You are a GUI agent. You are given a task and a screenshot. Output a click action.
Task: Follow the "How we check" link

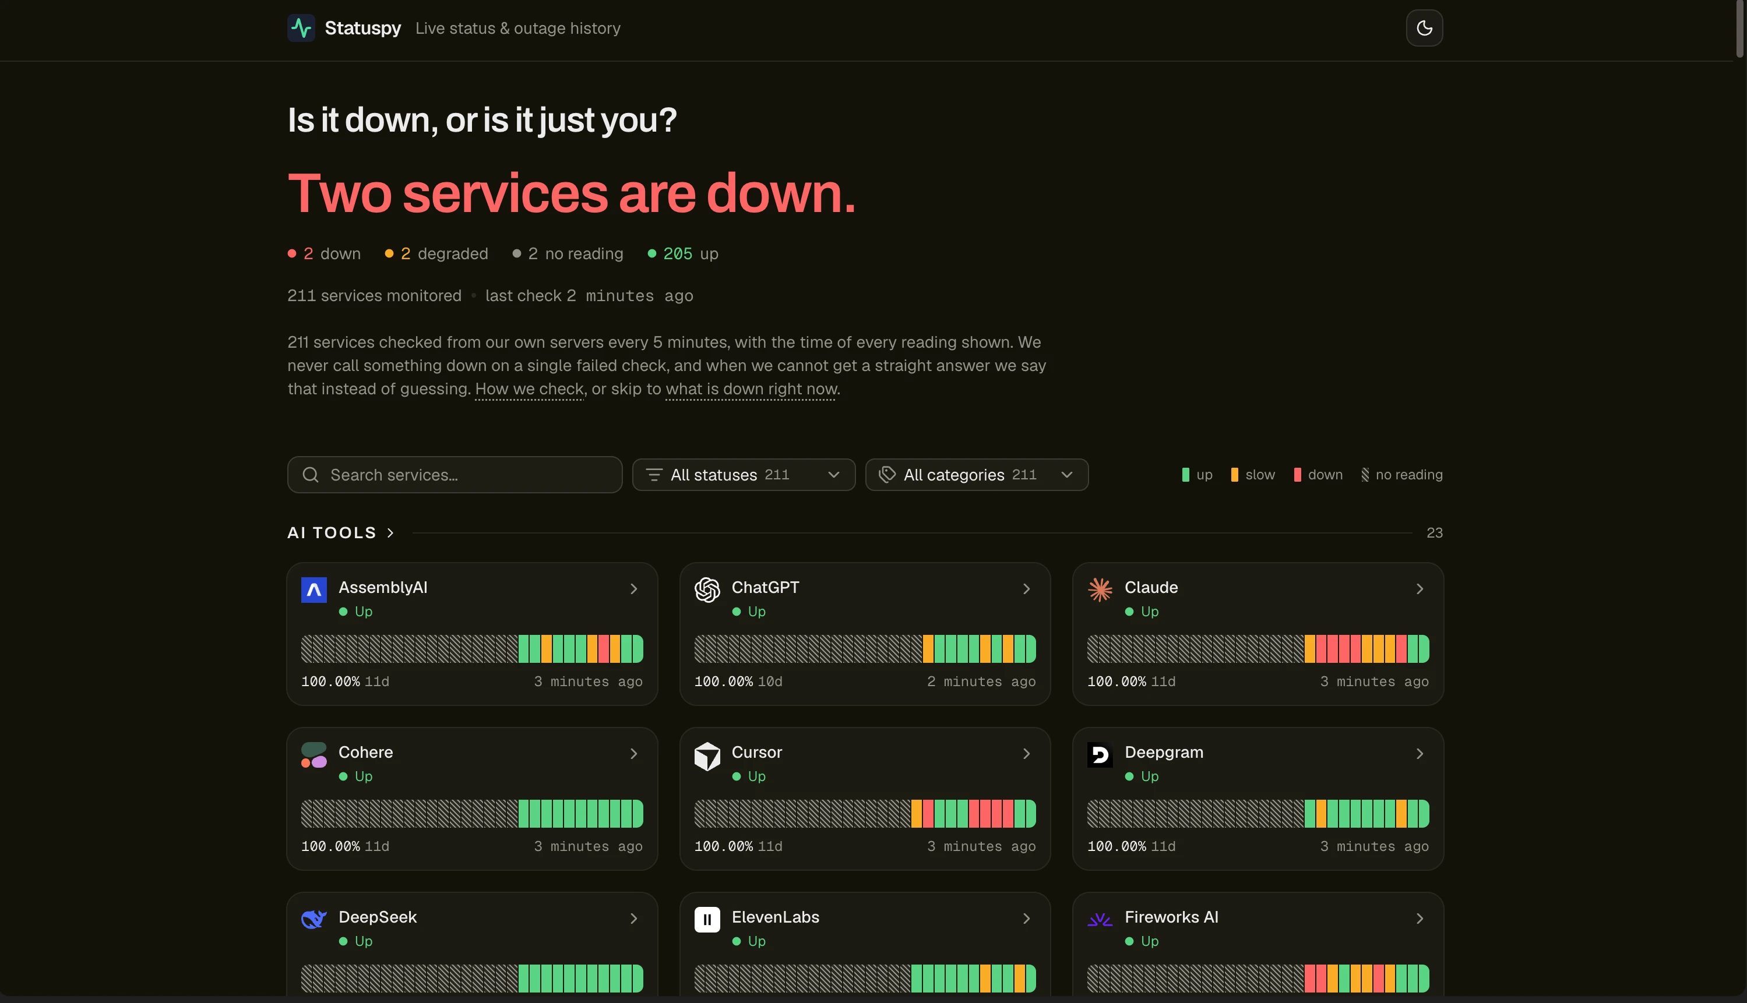tap(529, 389)
